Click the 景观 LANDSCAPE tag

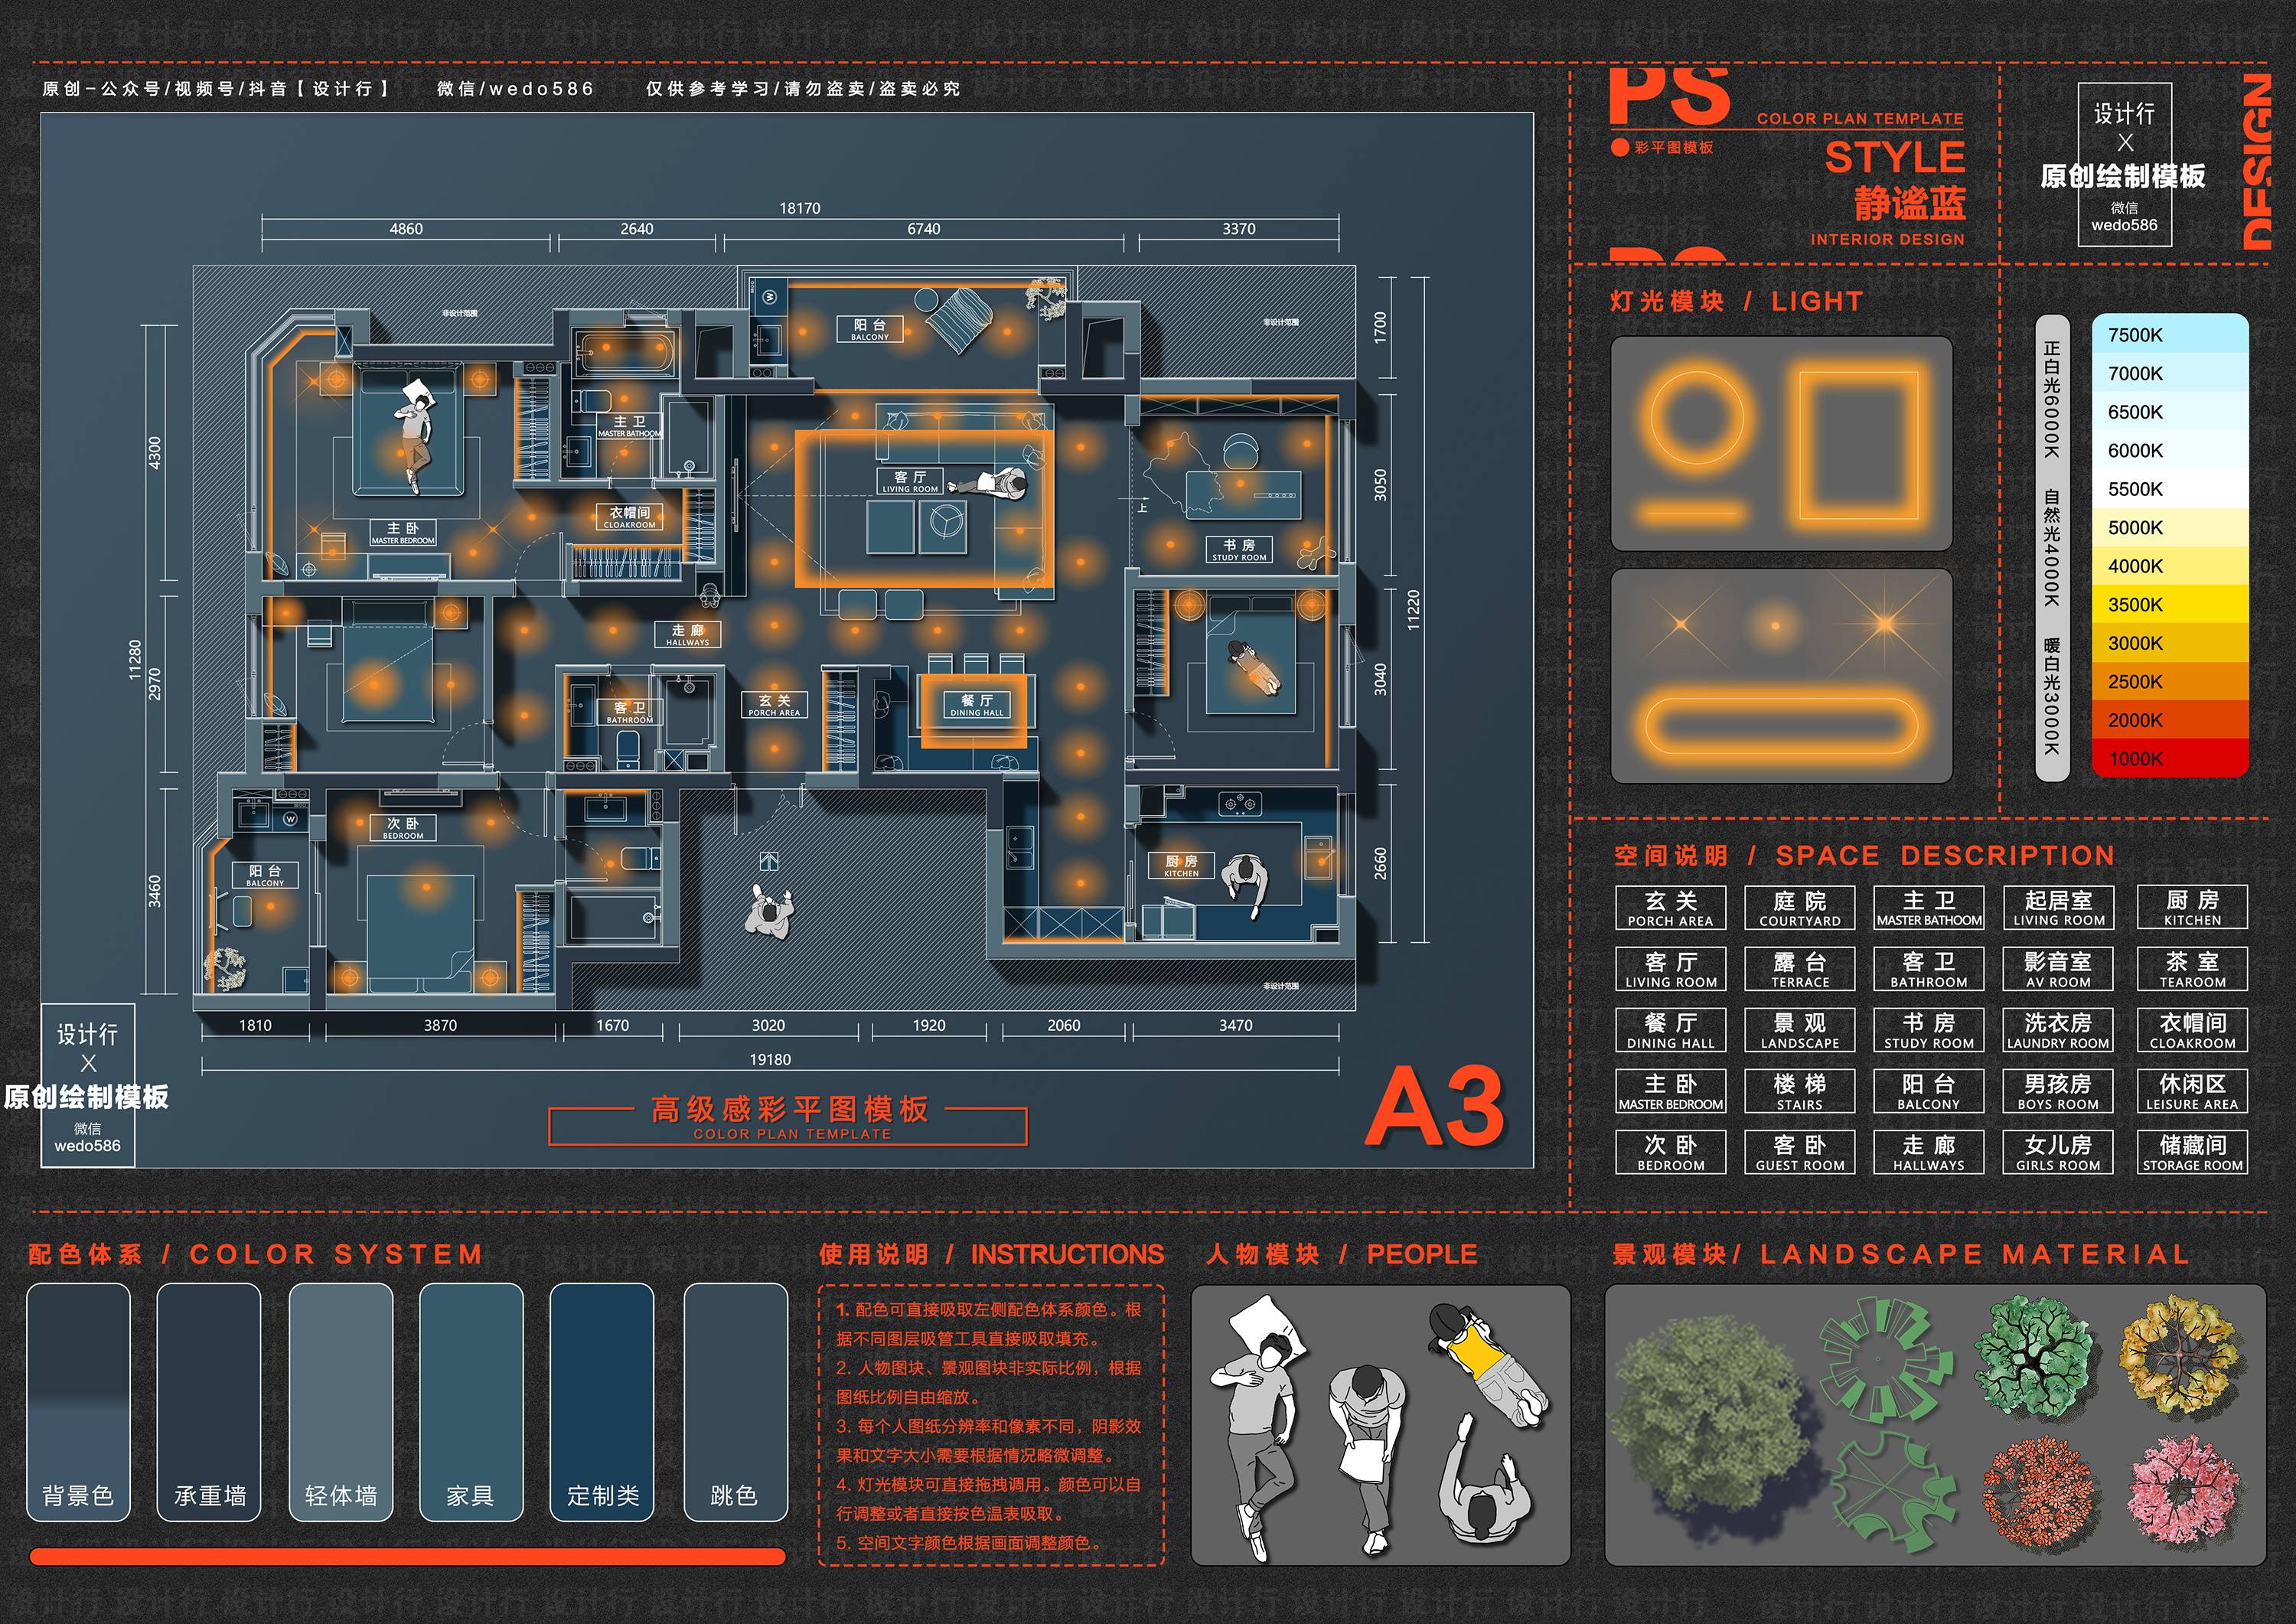point(1800,1029)
